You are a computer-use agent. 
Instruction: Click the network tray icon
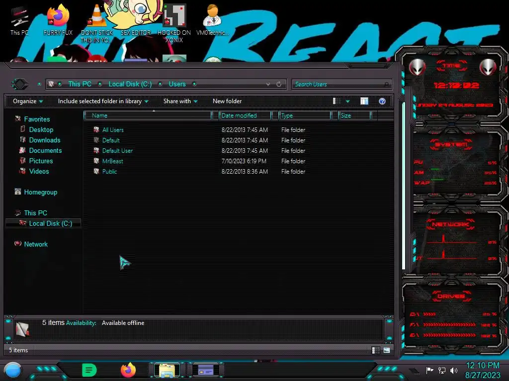[442, 370]
